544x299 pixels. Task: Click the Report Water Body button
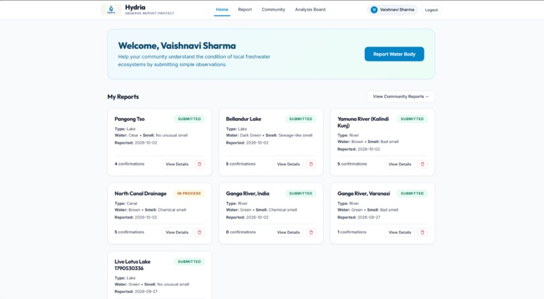(394, 54)
